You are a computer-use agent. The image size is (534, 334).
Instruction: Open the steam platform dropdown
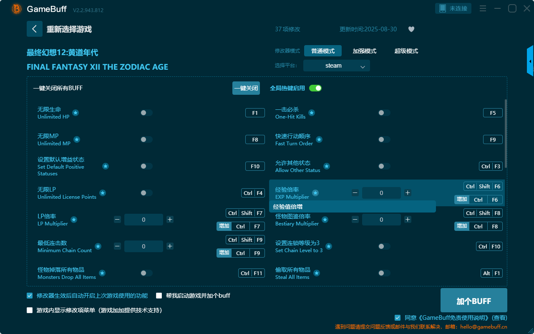coord(337,66)
